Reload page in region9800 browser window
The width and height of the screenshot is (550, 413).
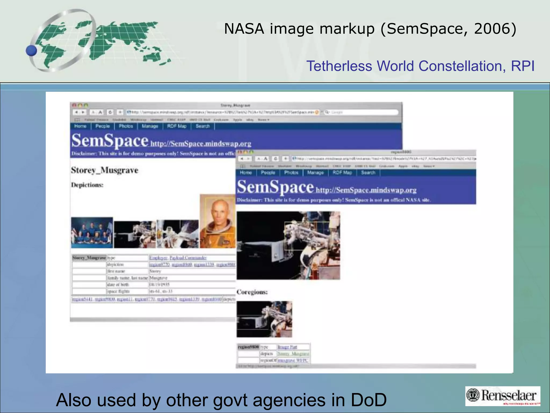pos(276,159)
